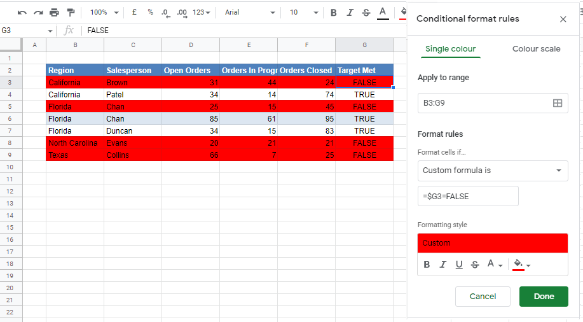Click the red Custom formatting style preview
Image resolution: width=583 pixels, height=322 pixels.
[493, 243]
